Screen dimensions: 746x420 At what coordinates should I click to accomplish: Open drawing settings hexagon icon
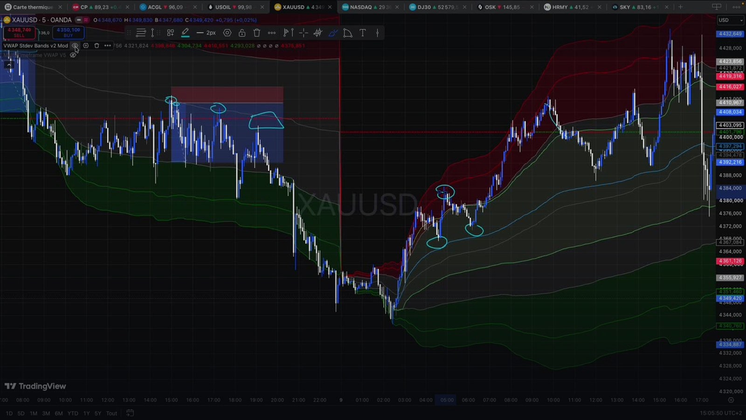click(x=227, y=33)
